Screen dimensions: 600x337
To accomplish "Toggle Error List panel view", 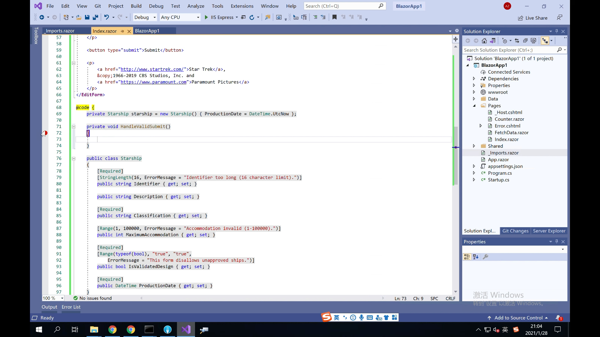I will (71, 306).
